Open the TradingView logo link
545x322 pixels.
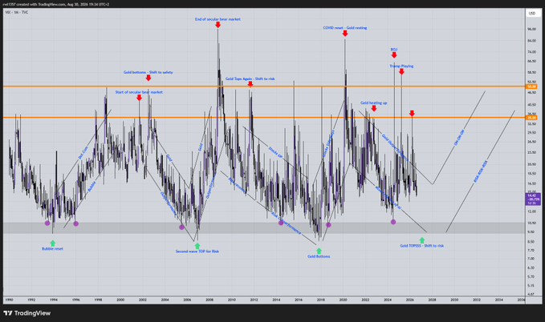coord(27,313)
